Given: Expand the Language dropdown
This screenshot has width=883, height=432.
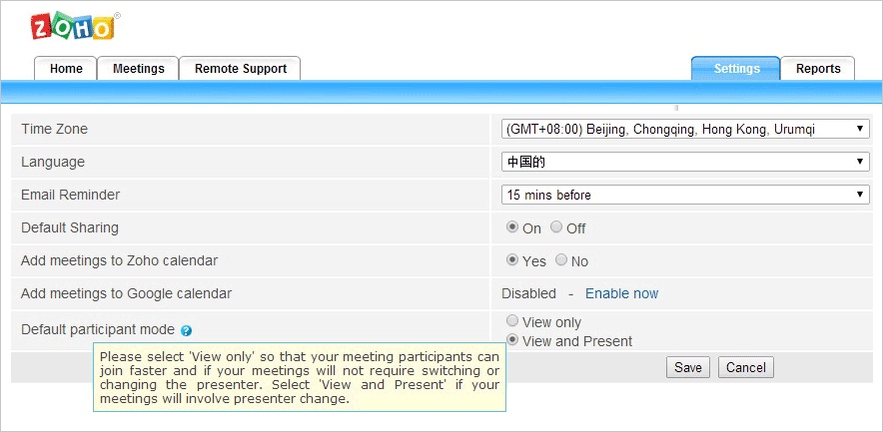Looking at the screenshot, I should [685, 162].
